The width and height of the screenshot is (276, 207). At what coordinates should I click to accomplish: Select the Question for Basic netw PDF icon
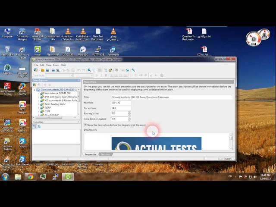coord(189,34)
